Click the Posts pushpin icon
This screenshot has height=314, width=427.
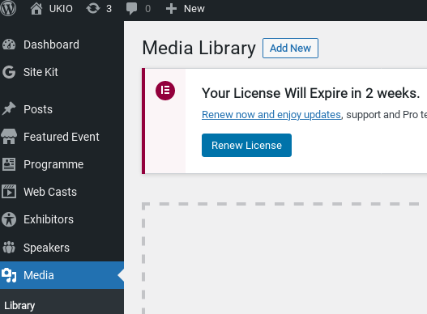tap(9, 108)
